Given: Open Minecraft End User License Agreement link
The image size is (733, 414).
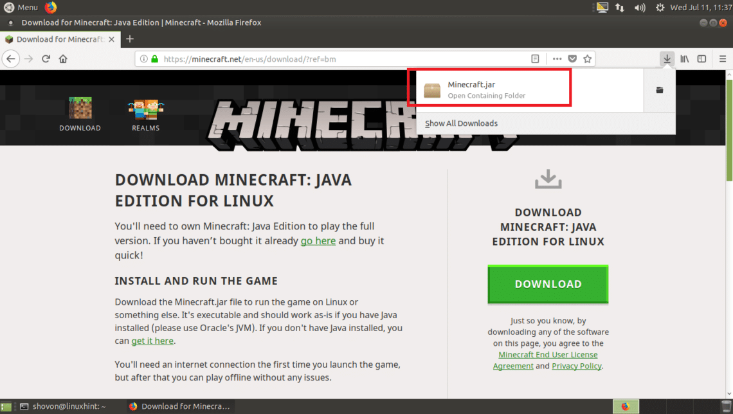Looking at the screenshot, I should pos(545,360).
